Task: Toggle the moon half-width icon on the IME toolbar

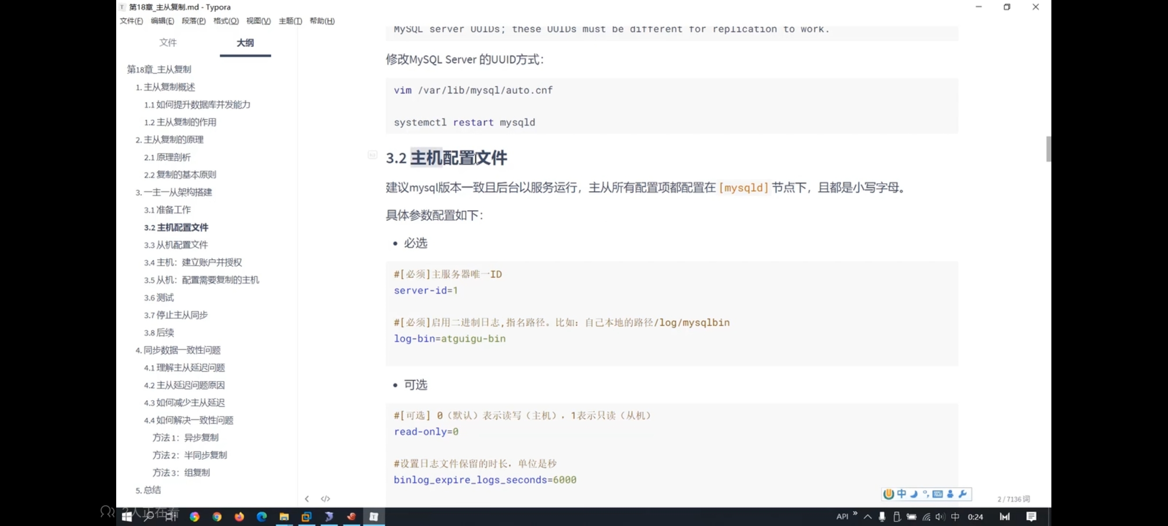Action: click(x=914, y=494)
